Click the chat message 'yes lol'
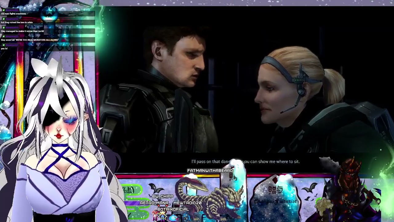 point(4,48)
